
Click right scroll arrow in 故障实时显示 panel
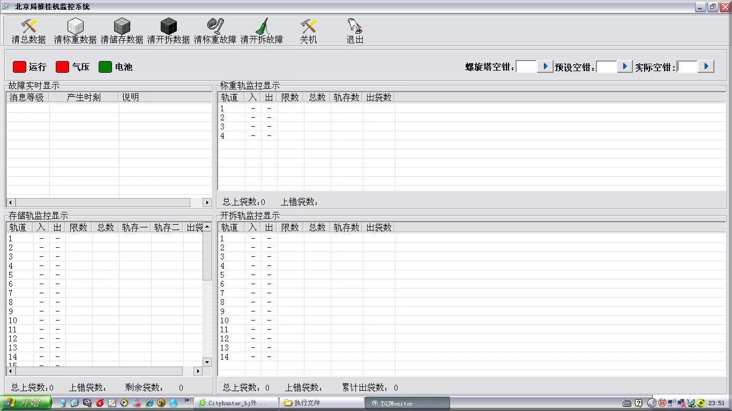pyautogui.click(x=207, y=202)
